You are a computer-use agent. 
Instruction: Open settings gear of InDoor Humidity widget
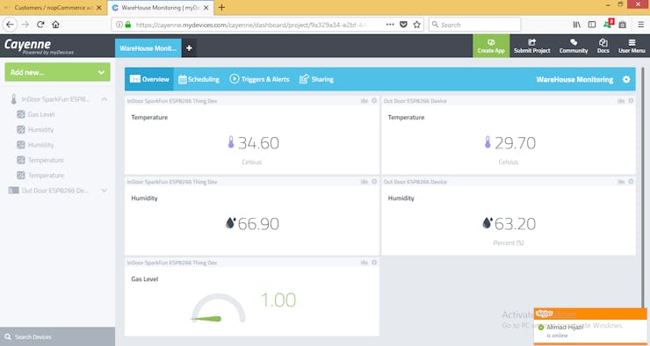point(374,182)
